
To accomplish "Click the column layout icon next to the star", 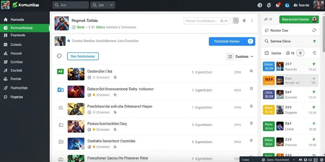I will point(236,21).
